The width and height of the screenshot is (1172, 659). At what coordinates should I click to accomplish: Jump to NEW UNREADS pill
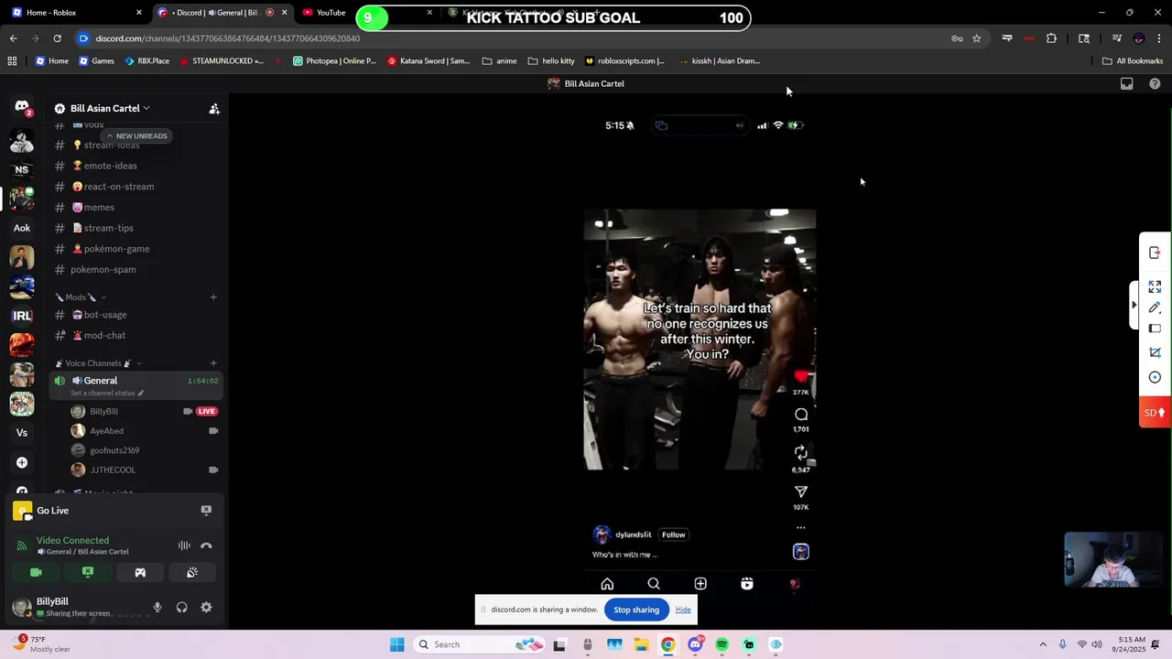tap(136, 135)
